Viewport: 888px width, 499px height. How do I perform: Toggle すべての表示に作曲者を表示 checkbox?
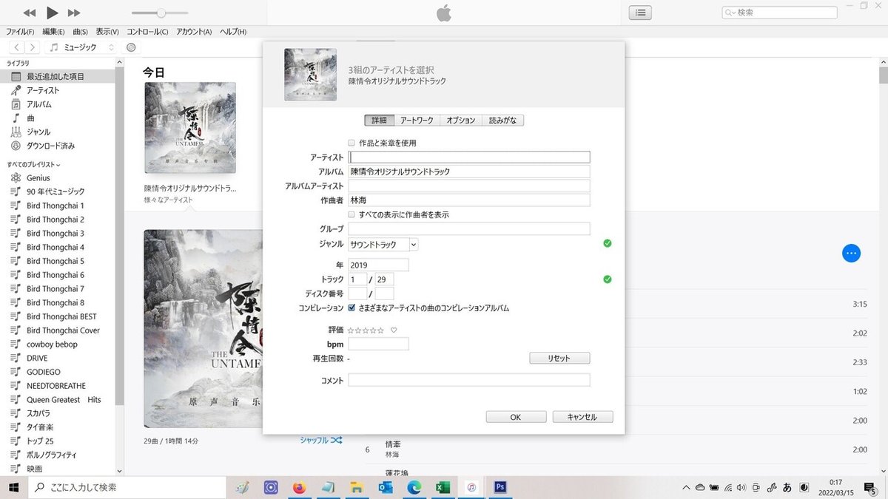coord(351,214)
